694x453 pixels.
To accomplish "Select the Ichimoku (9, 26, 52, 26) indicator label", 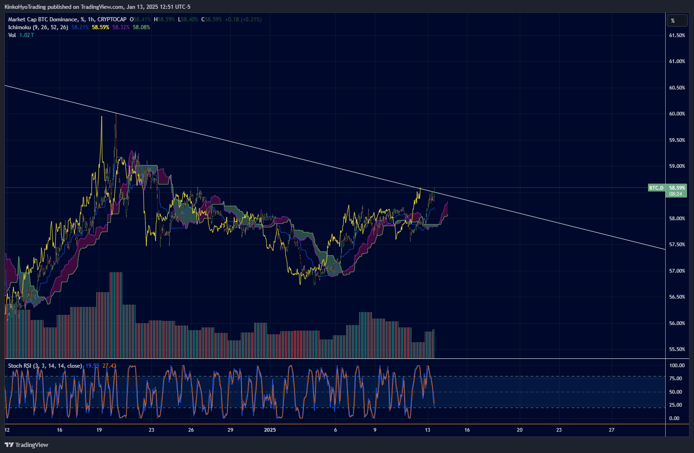I will tap(38, 27).
